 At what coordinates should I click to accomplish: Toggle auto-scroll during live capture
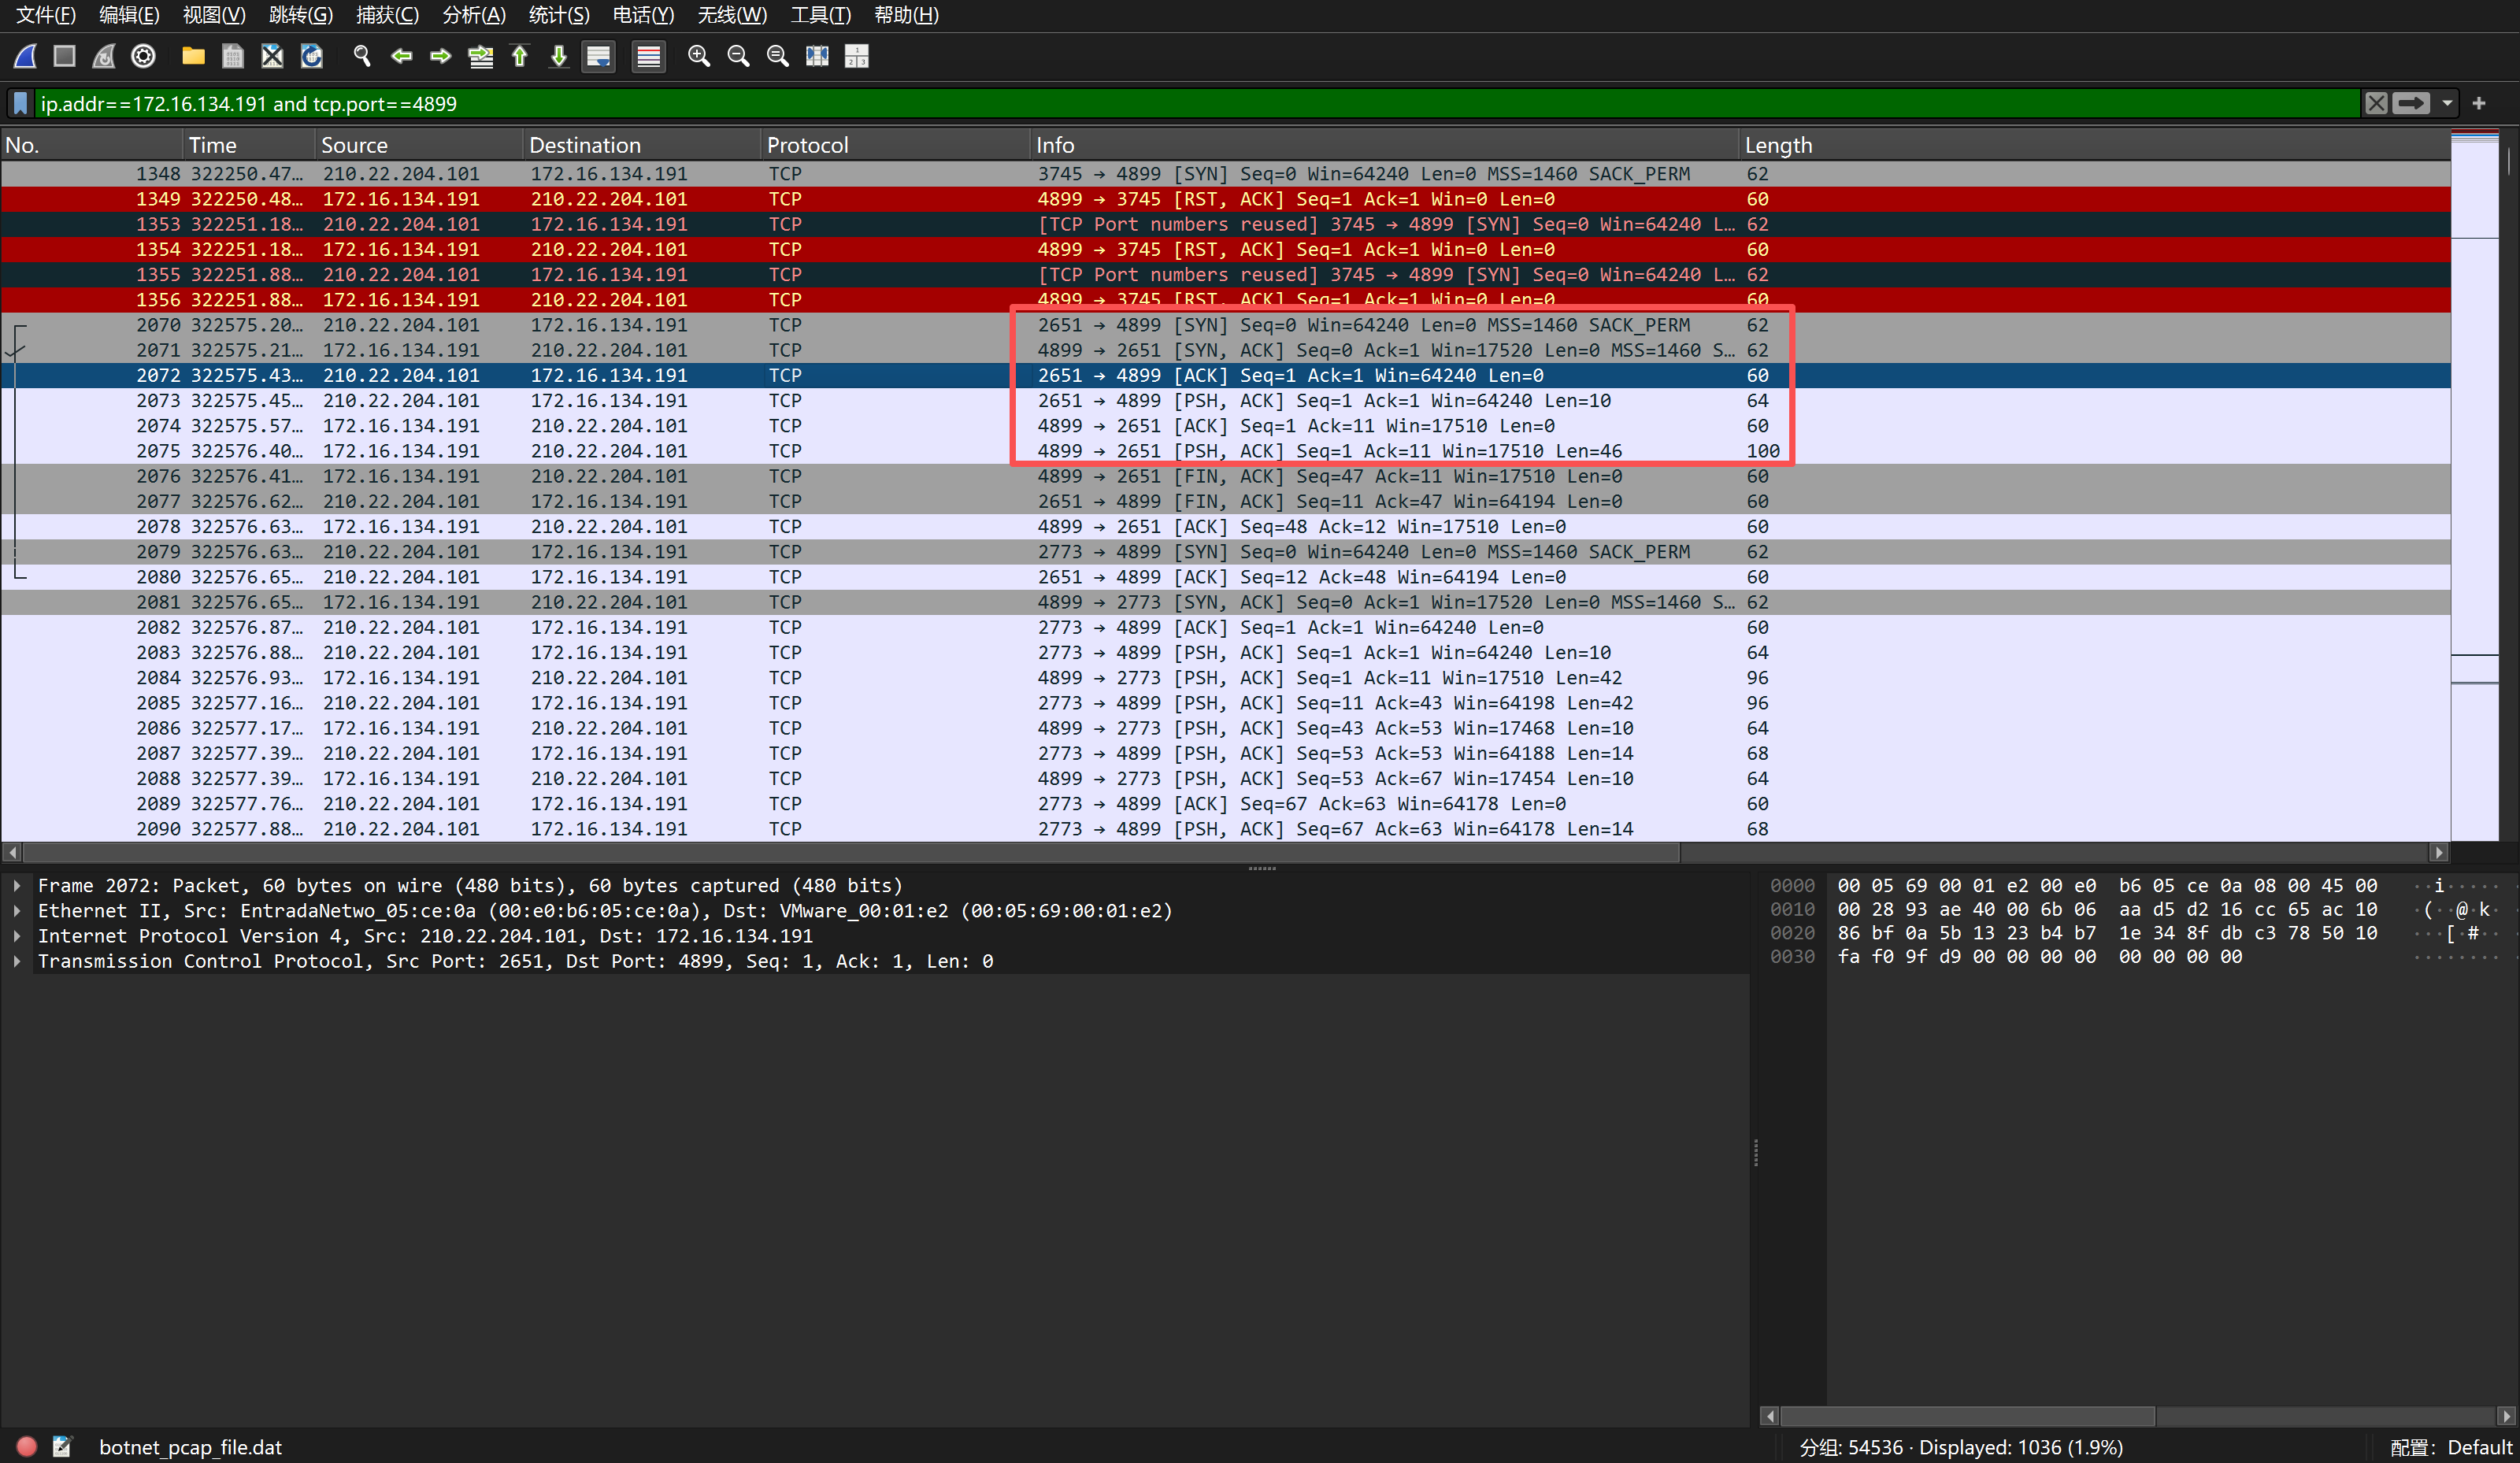coord(598,57)
